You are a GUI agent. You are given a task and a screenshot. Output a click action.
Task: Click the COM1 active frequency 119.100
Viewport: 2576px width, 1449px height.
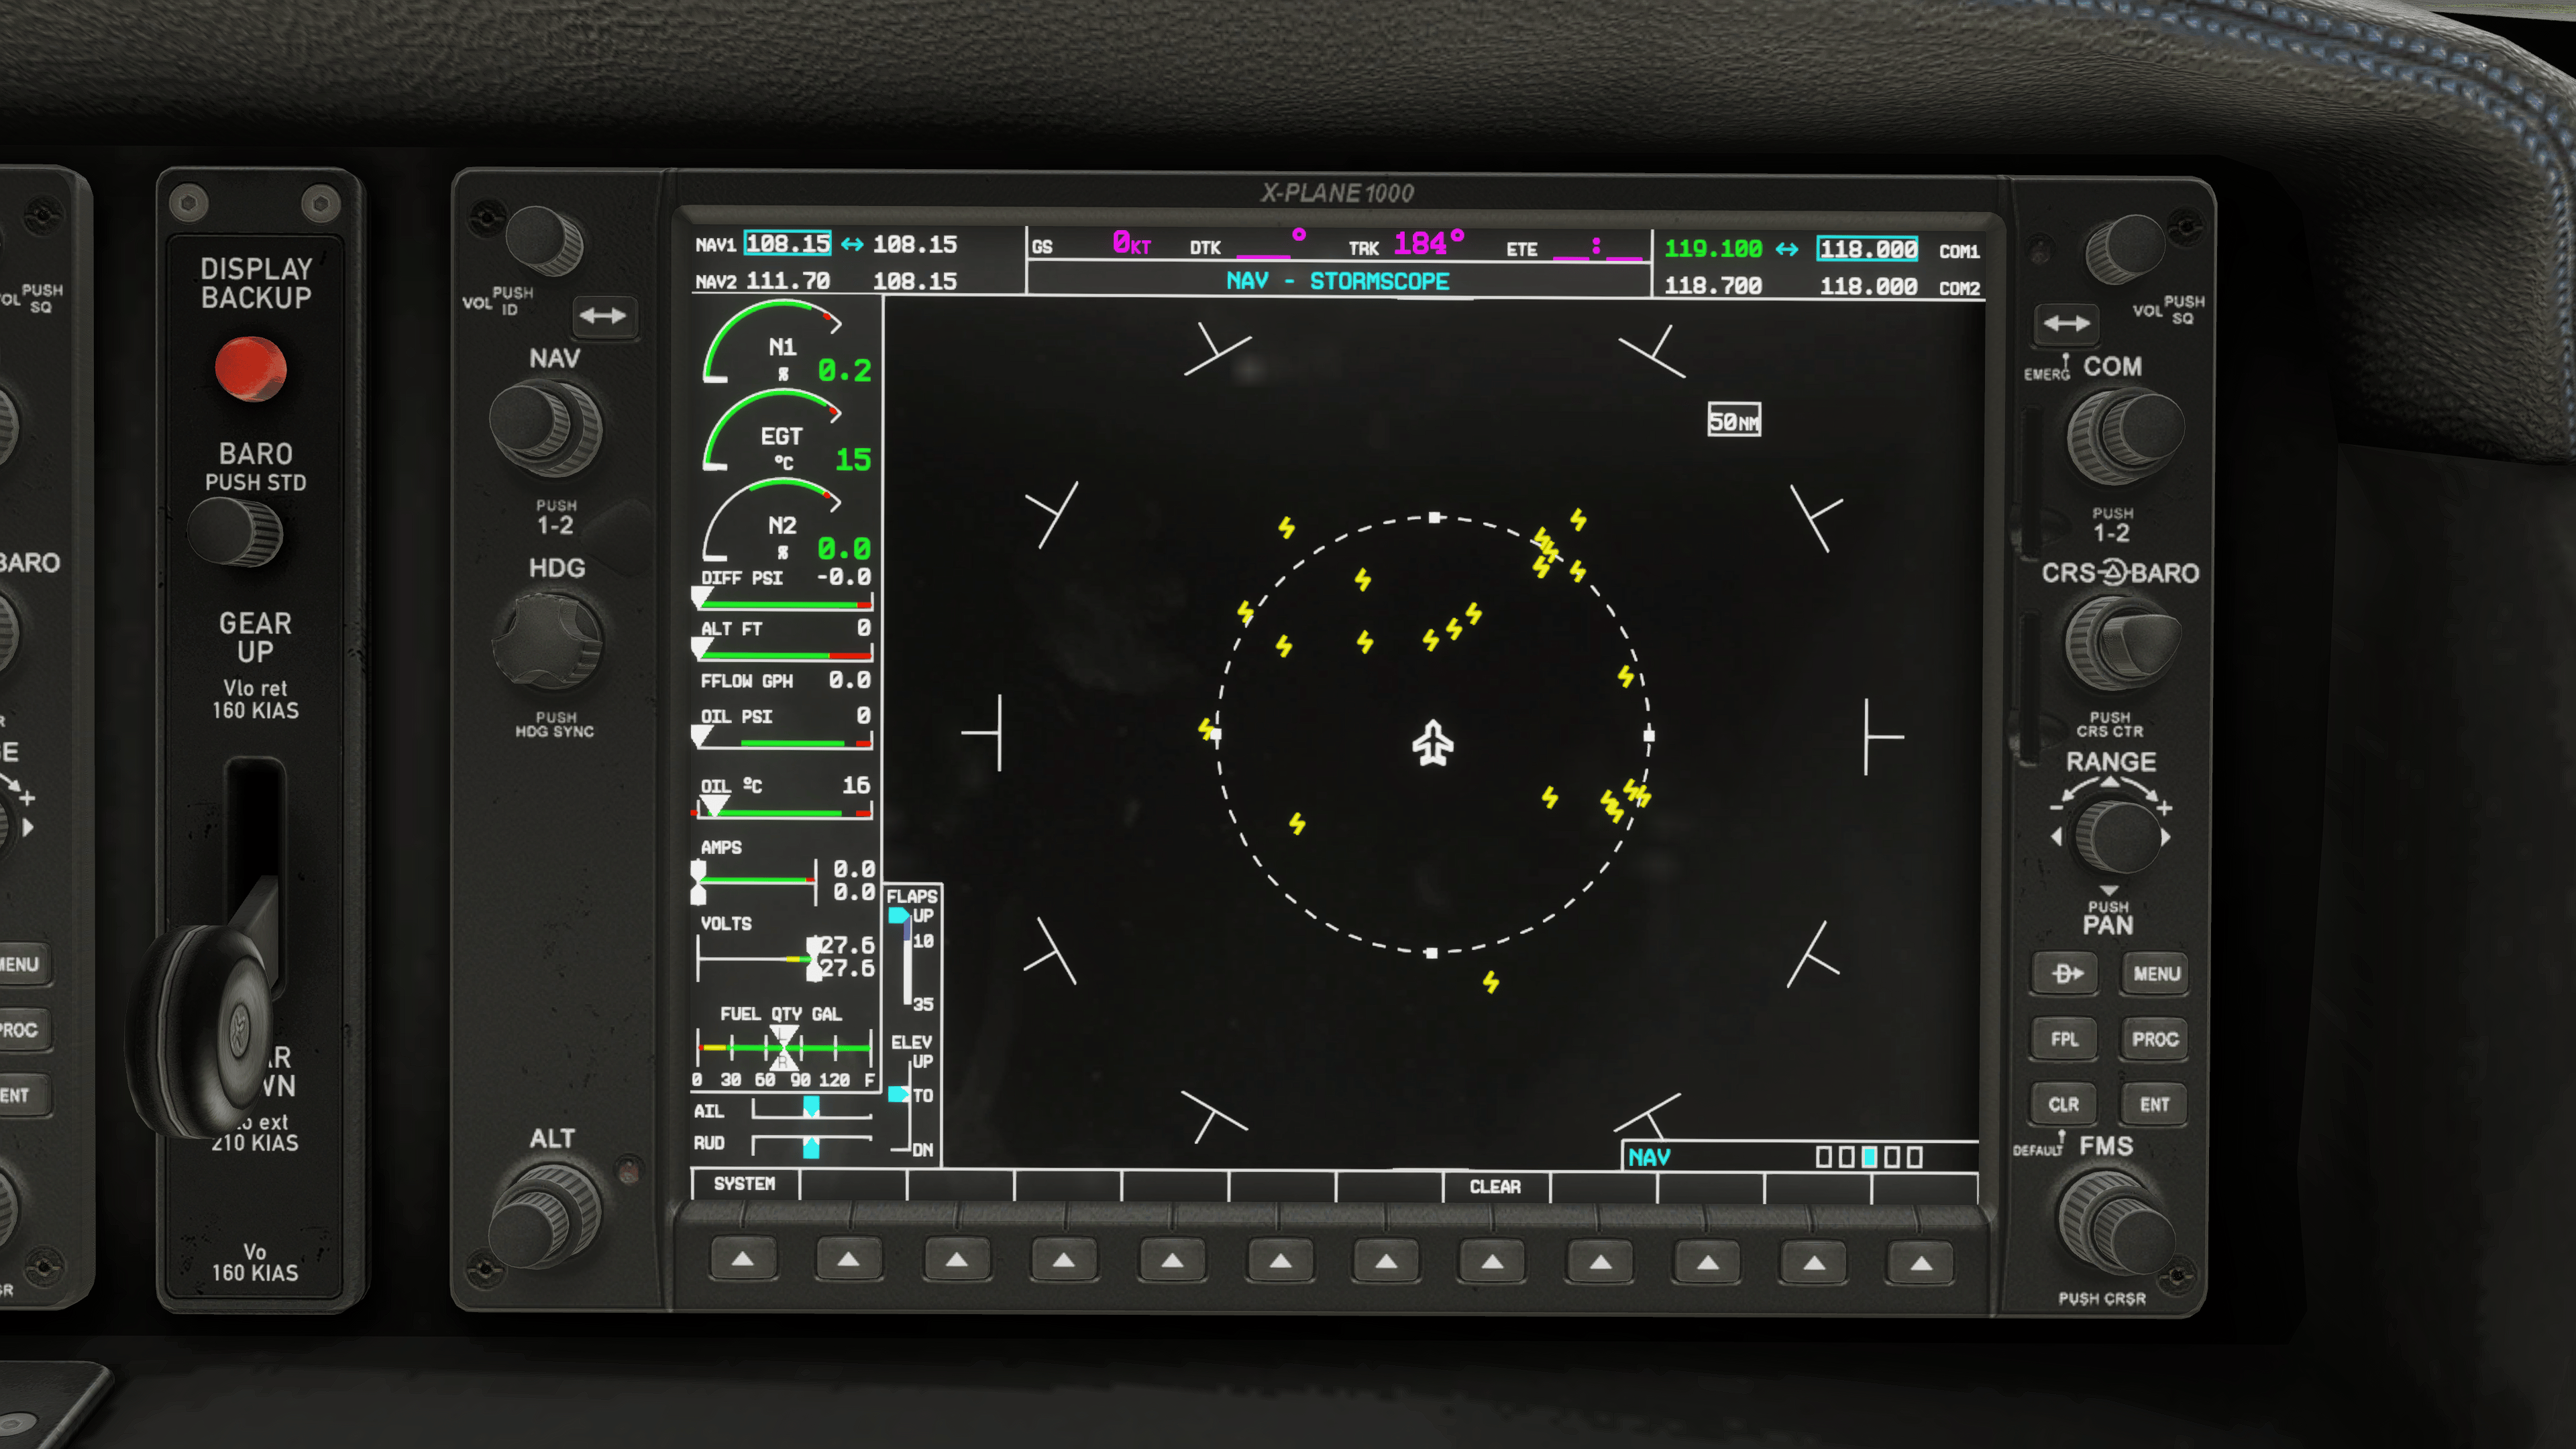click(1712, 248)
